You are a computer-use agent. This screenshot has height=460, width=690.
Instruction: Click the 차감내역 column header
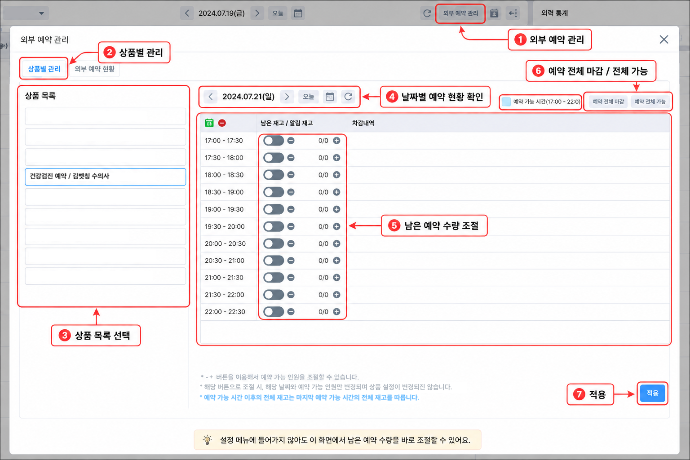coord(363,123)
